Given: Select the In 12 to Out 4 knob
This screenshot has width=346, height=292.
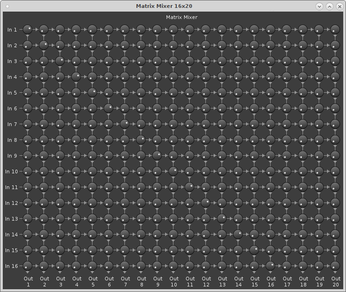Looking at the screenshot, I should tap(76, 203).
